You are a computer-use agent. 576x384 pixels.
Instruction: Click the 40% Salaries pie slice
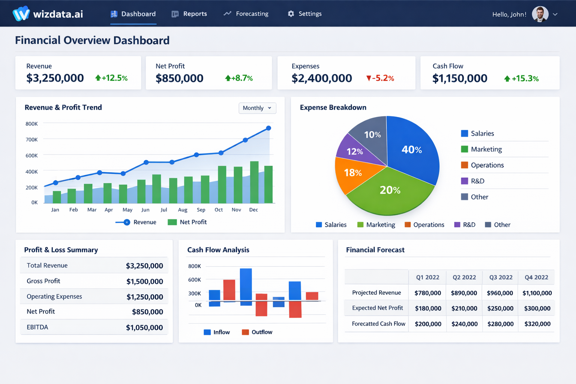(x=412, y=150)
